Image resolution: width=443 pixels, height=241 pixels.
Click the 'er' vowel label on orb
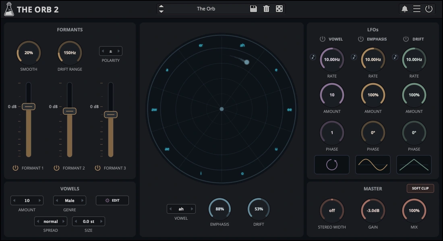(201, 45)
